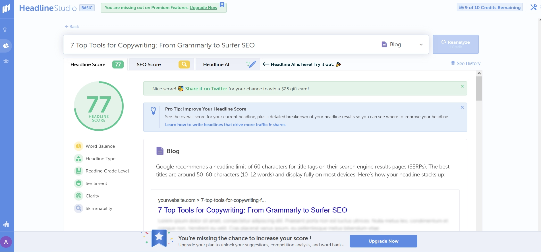
Task: Jump to Reading Grade Level section
Action: pyautogui.click(x=107, y=171)
